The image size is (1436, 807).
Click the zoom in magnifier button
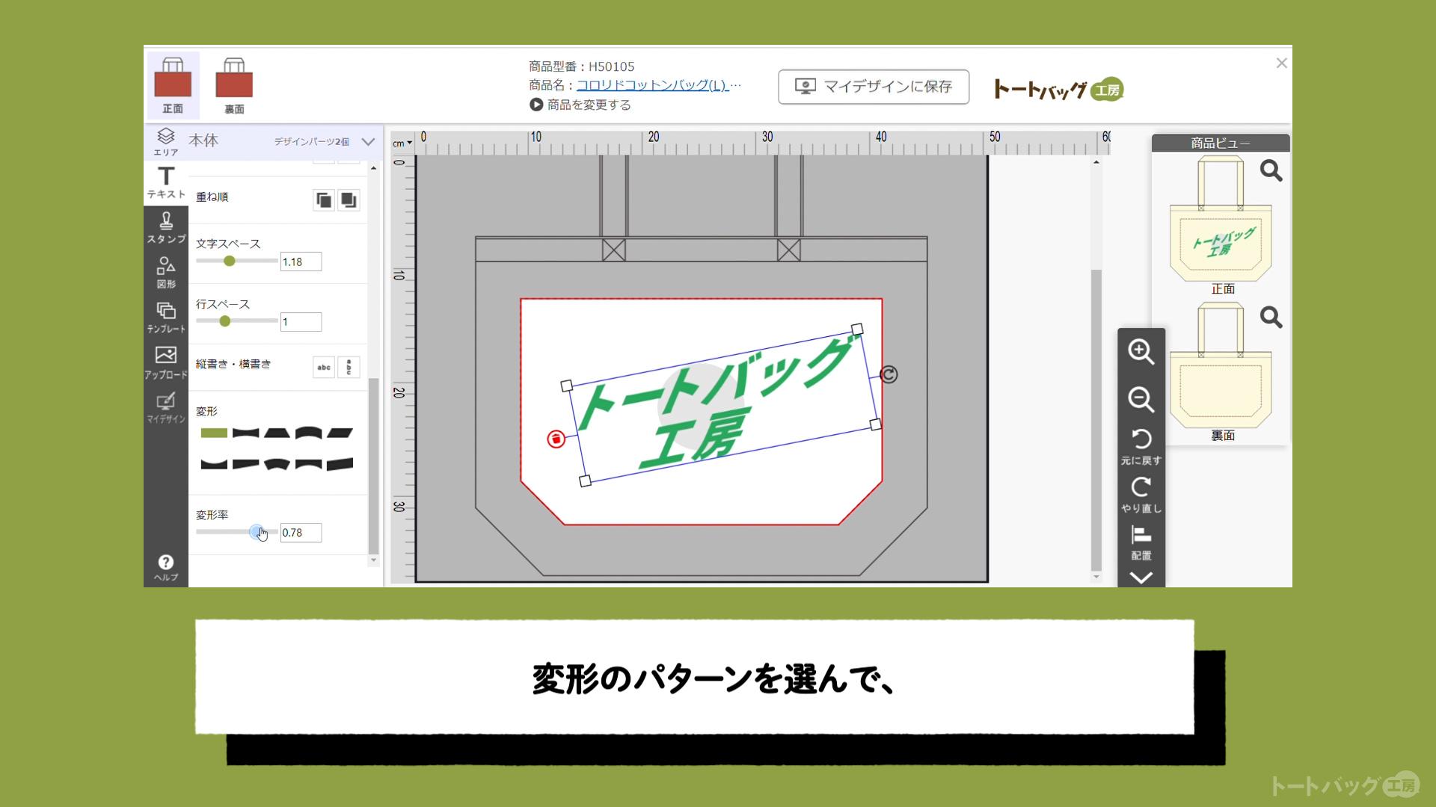pos(1141,351)
